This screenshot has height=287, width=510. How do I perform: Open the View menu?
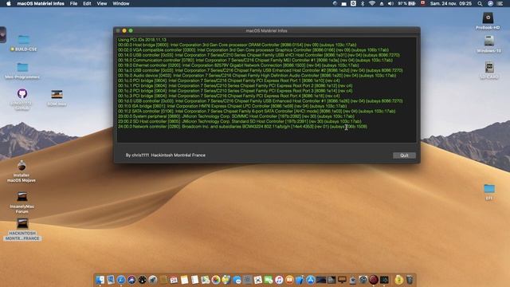101,3
